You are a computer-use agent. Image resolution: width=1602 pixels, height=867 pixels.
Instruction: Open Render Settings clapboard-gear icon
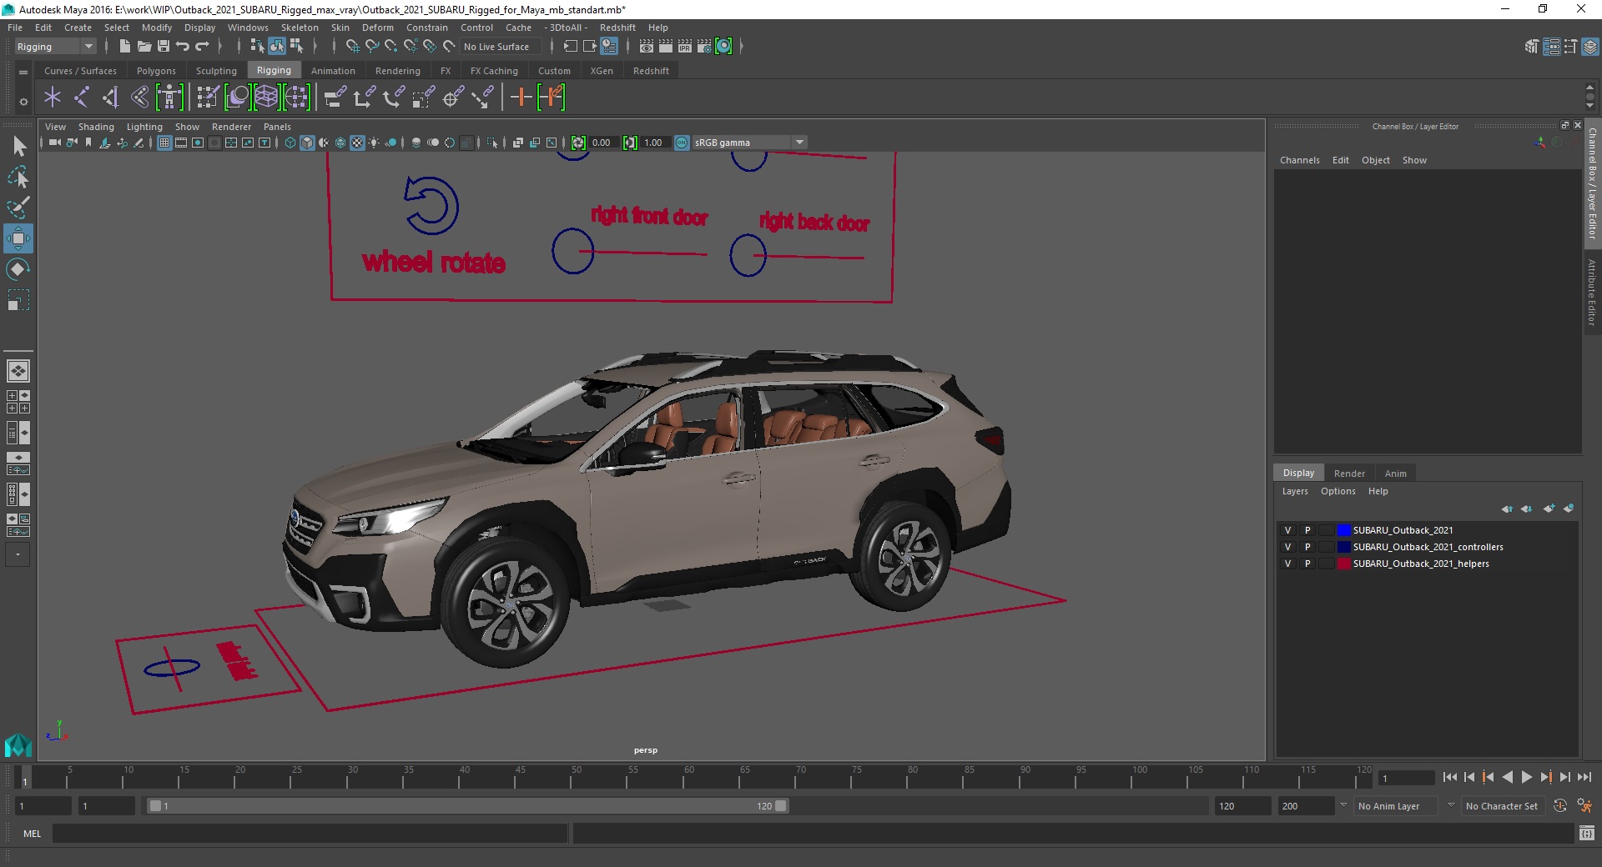pyautogui.click(x=703, y=47)
